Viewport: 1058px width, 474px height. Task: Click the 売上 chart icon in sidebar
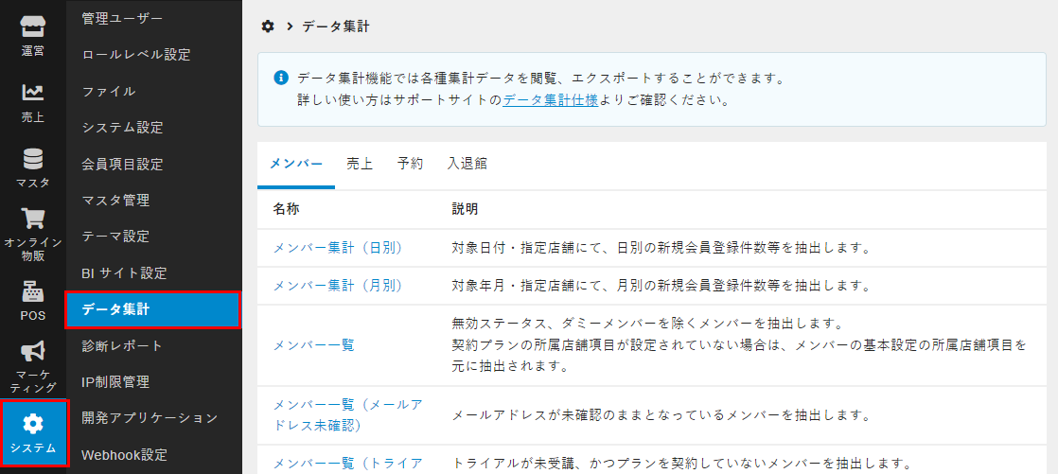[x=33, y=93]
